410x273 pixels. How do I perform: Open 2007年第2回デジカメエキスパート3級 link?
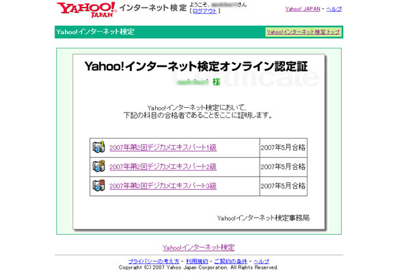[x=163, y=186]
